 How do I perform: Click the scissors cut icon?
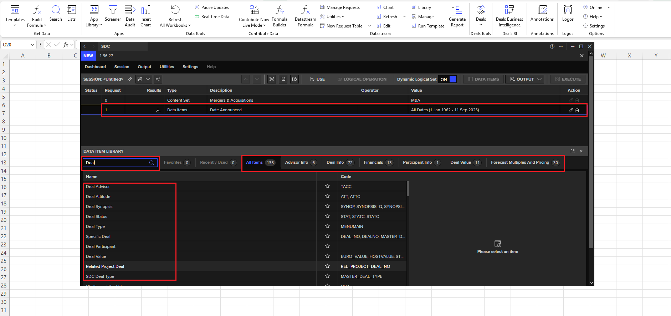pyautogui.click(x=272, y=79)
